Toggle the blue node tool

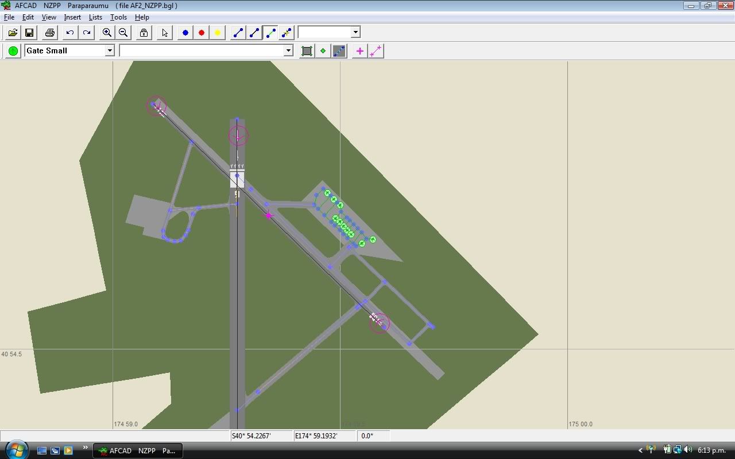tap(185, 33)
